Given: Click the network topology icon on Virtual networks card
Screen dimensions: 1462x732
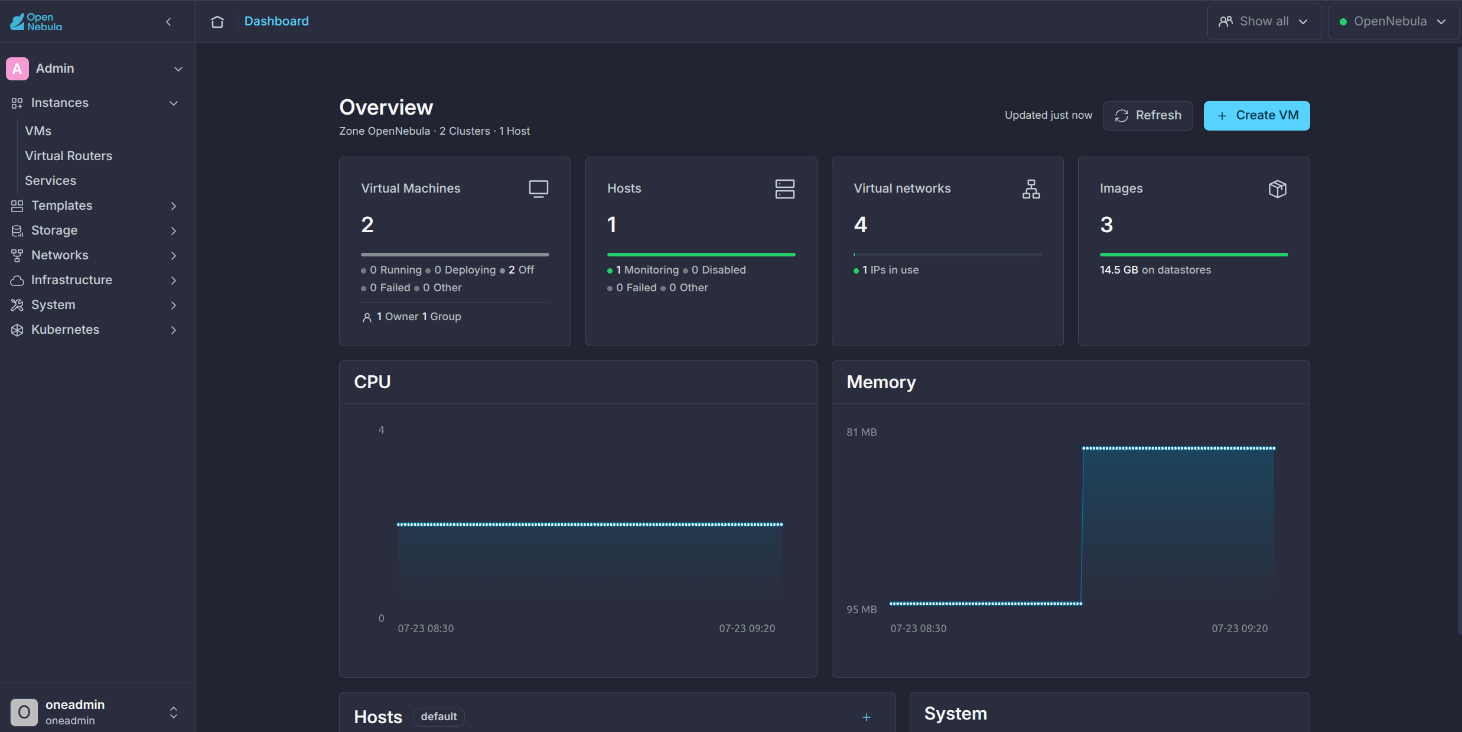Looking at the screenshot, I should pos(1031,189).
